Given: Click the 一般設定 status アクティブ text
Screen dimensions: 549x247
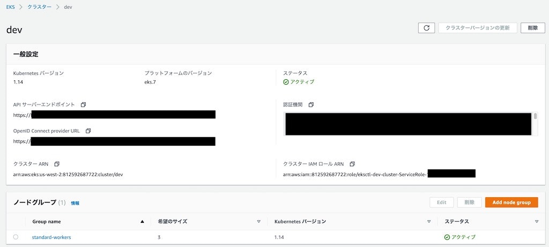Looking at the screenshot, I should [x=302, y=82].
